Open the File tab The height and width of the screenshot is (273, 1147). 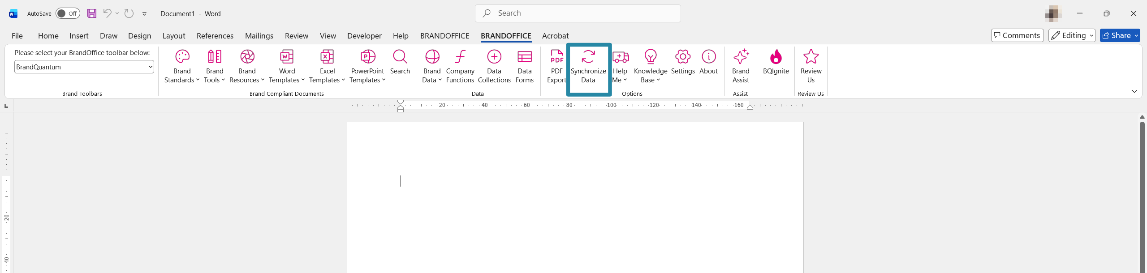17,36
